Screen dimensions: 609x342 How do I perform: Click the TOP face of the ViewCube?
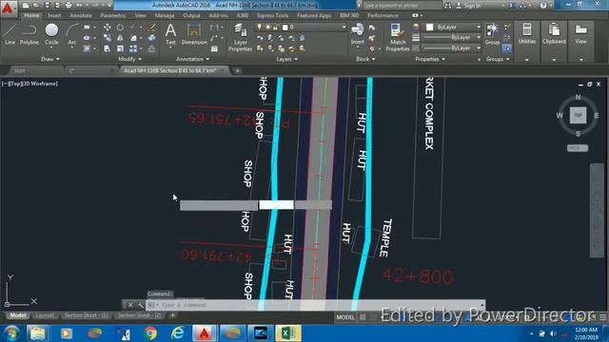[578, 115]
